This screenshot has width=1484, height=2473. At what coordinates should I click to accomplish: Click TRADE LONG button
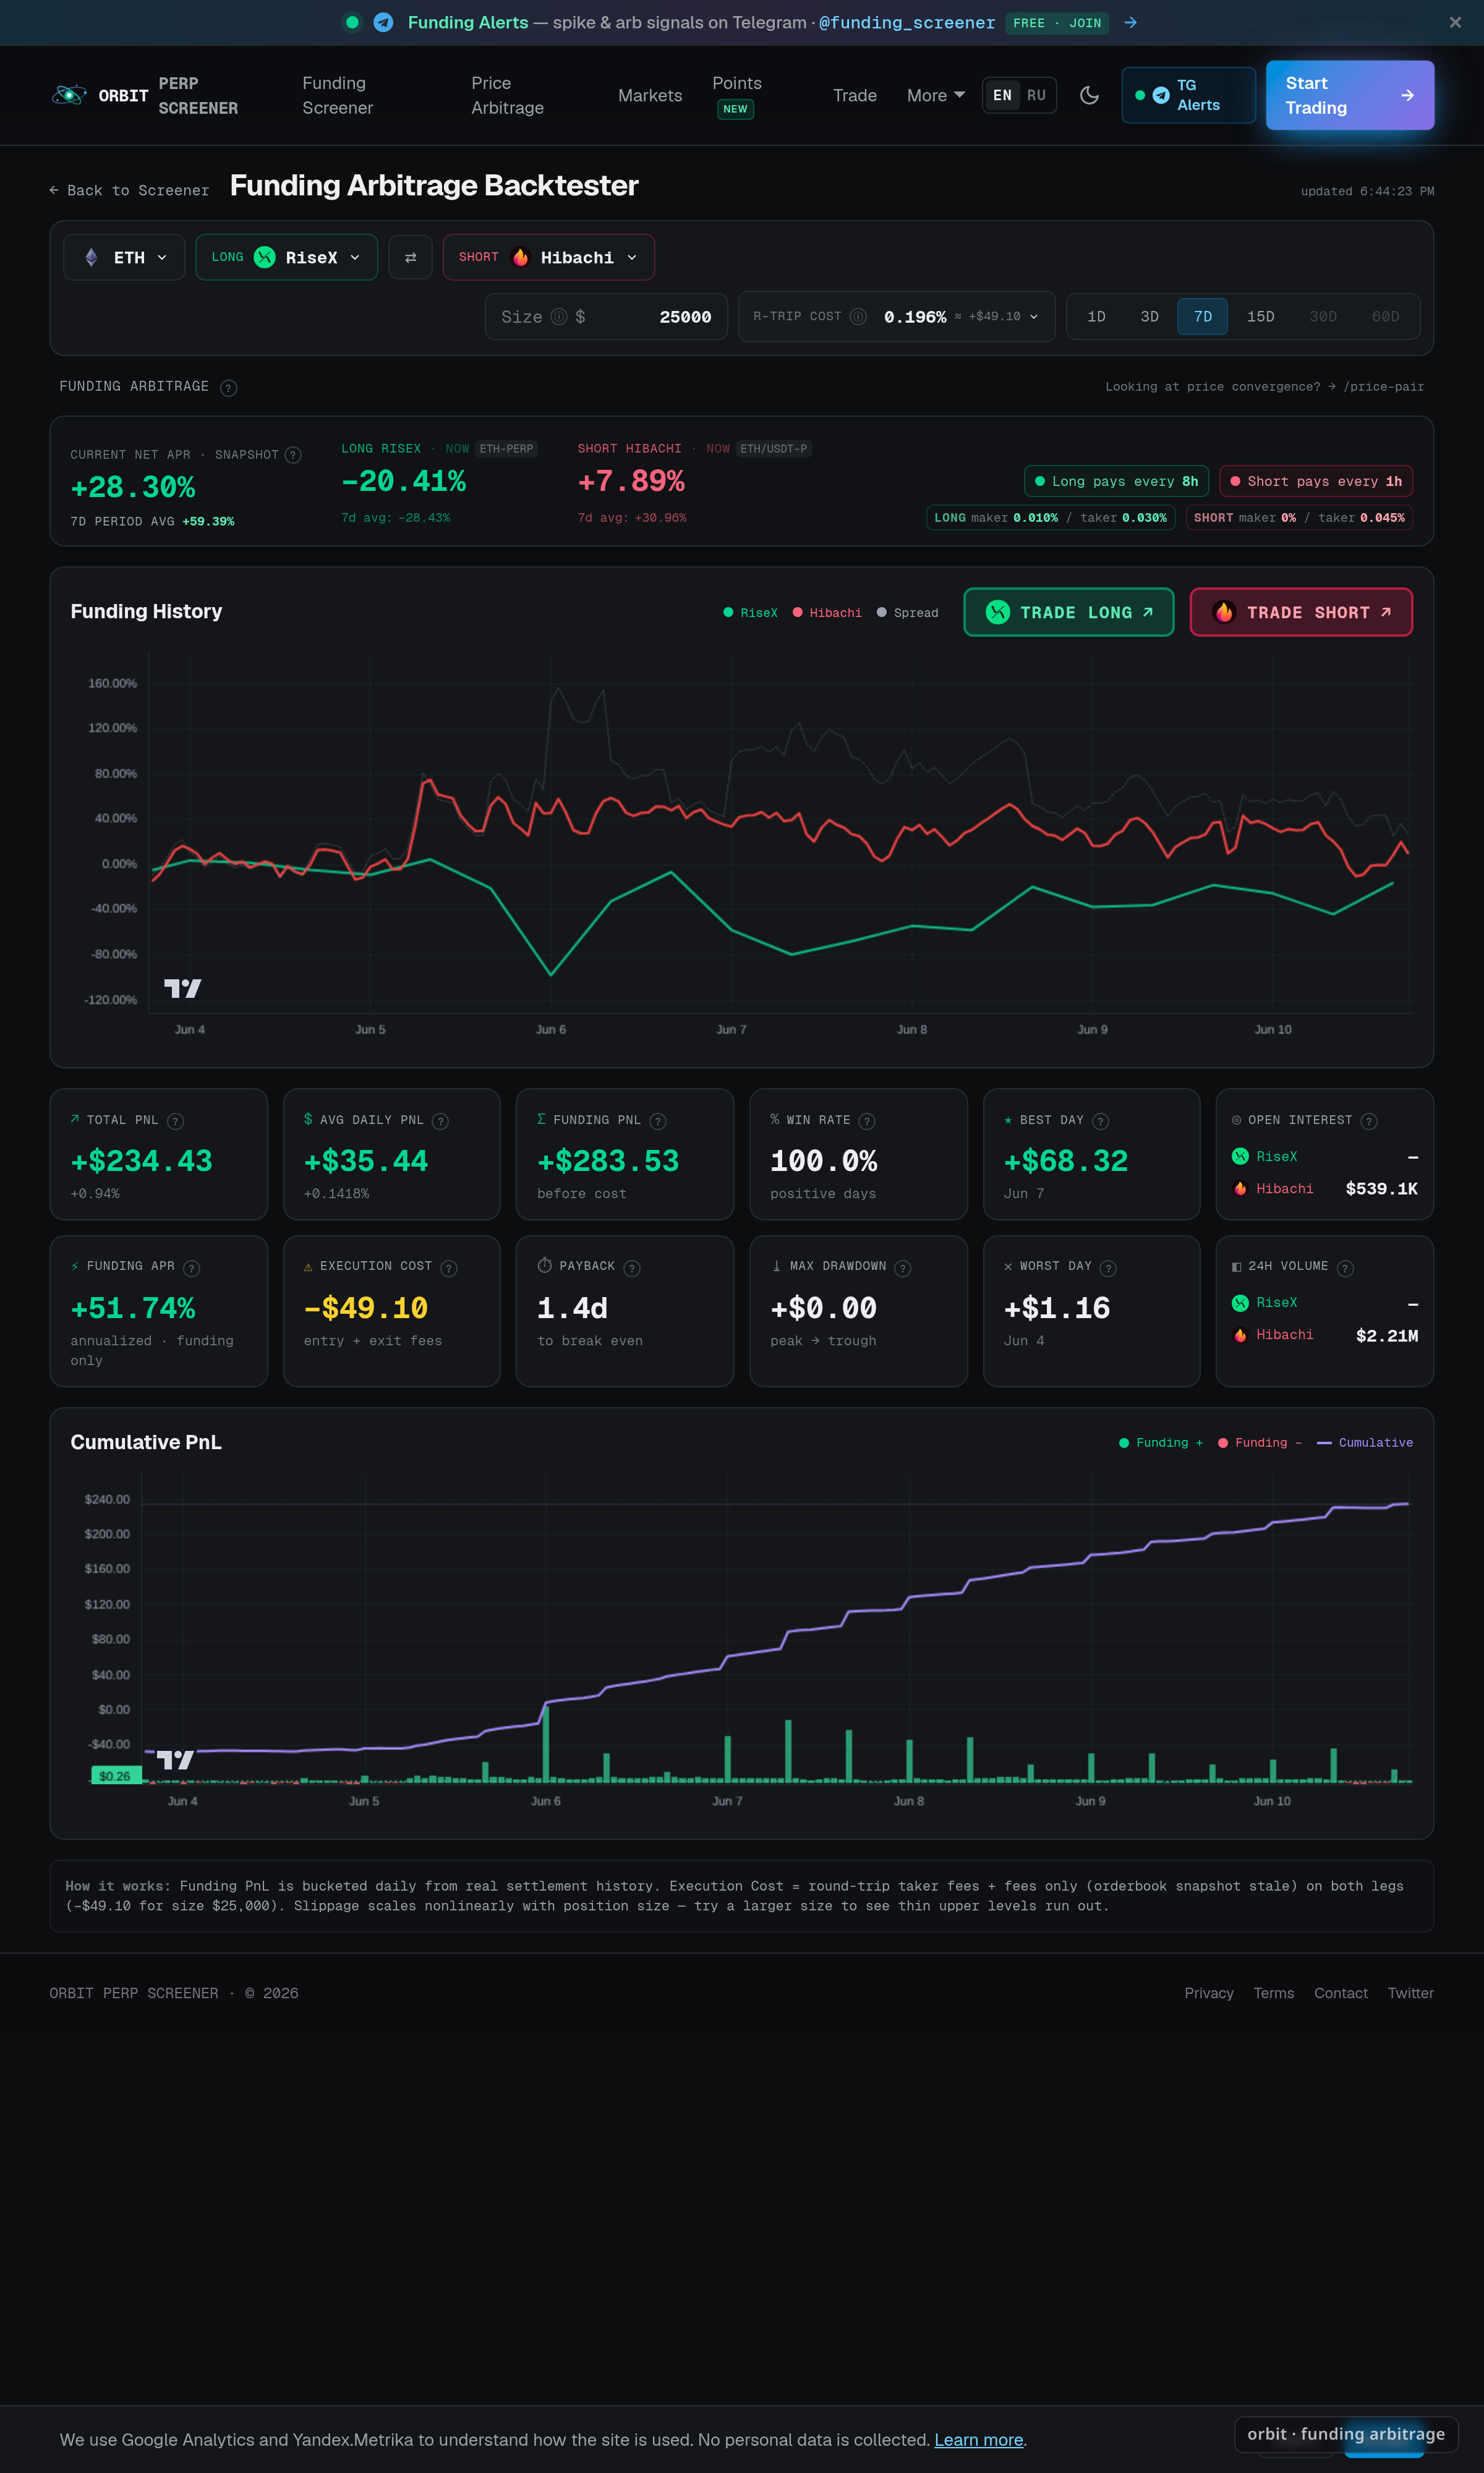tap(1069, 613)
